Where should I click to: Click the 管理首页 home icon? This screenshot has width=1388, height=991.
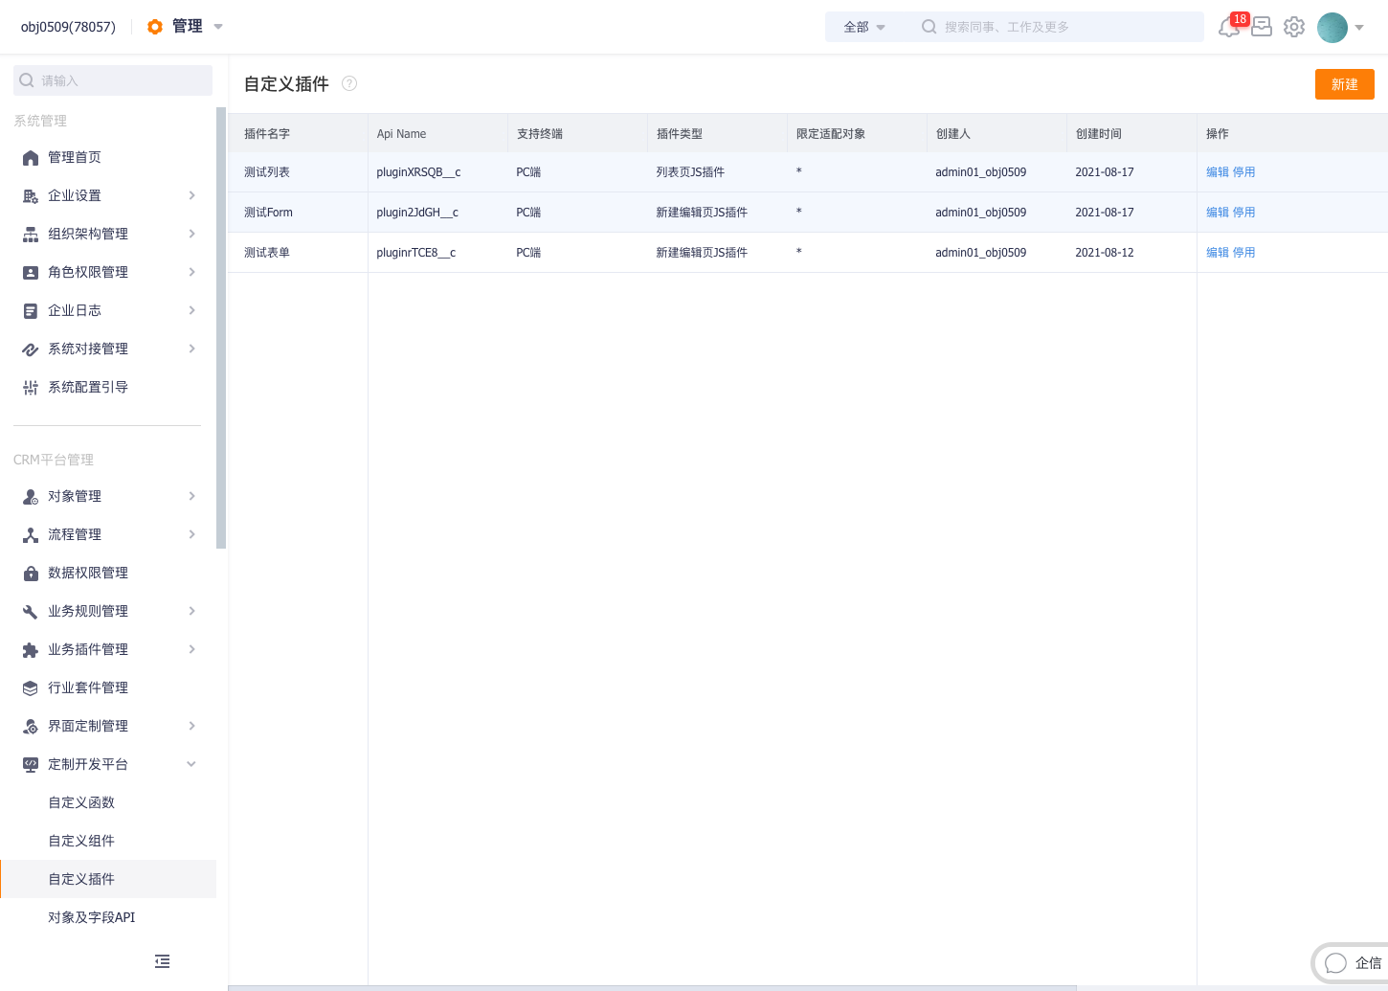[x=31, y=157]
